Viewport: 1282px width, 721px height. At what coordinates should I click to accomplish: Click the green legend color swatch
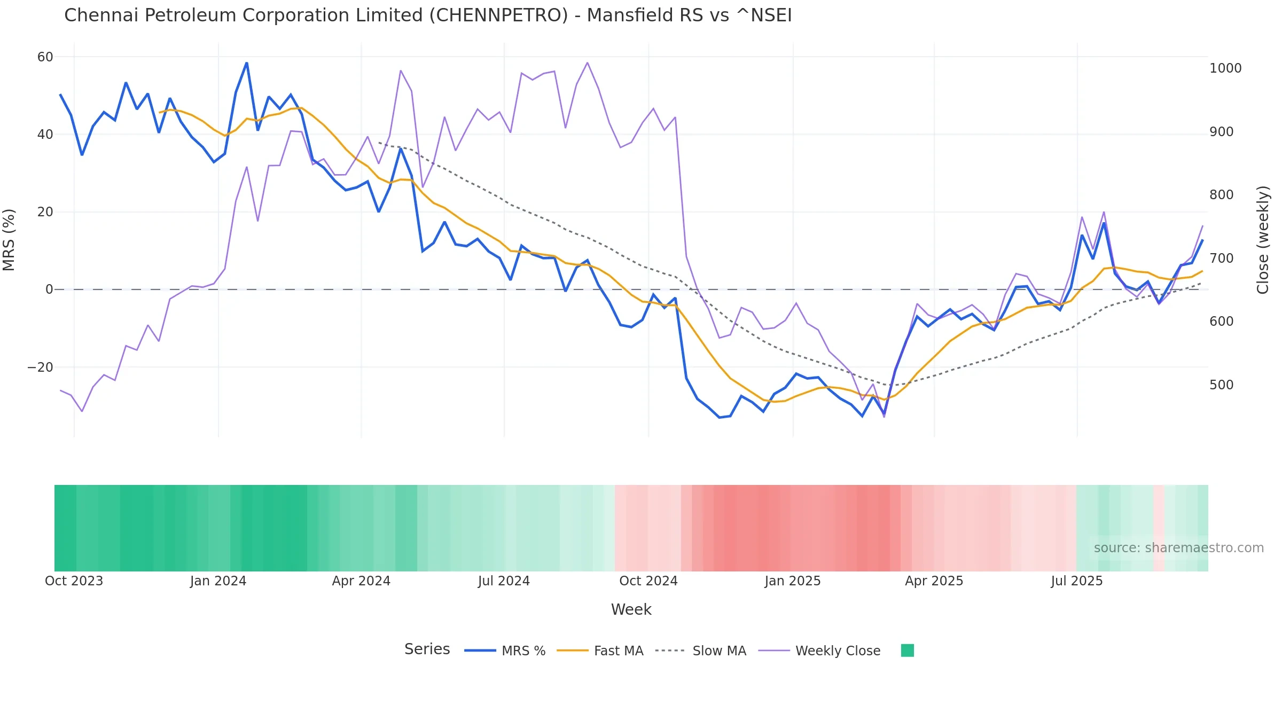click(x=908, y=651)
